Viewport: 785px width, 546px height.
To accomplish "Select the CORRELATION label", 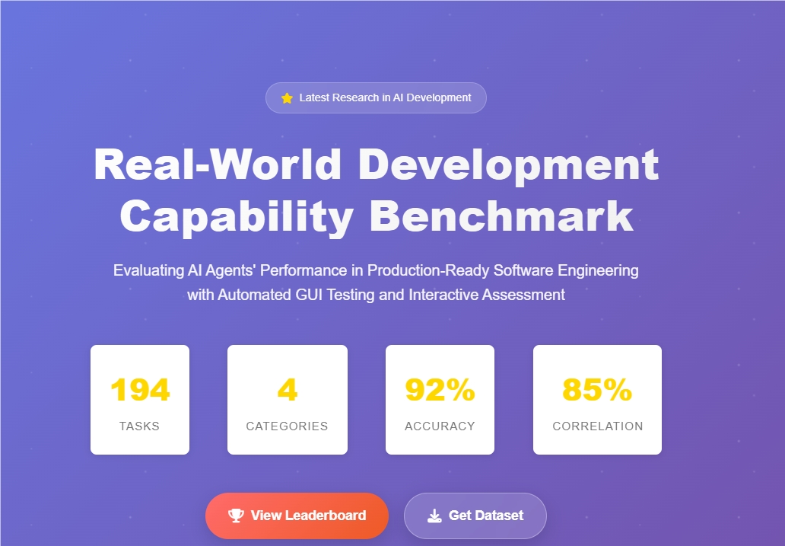I will pyautogui.click(x=597, y=426).
